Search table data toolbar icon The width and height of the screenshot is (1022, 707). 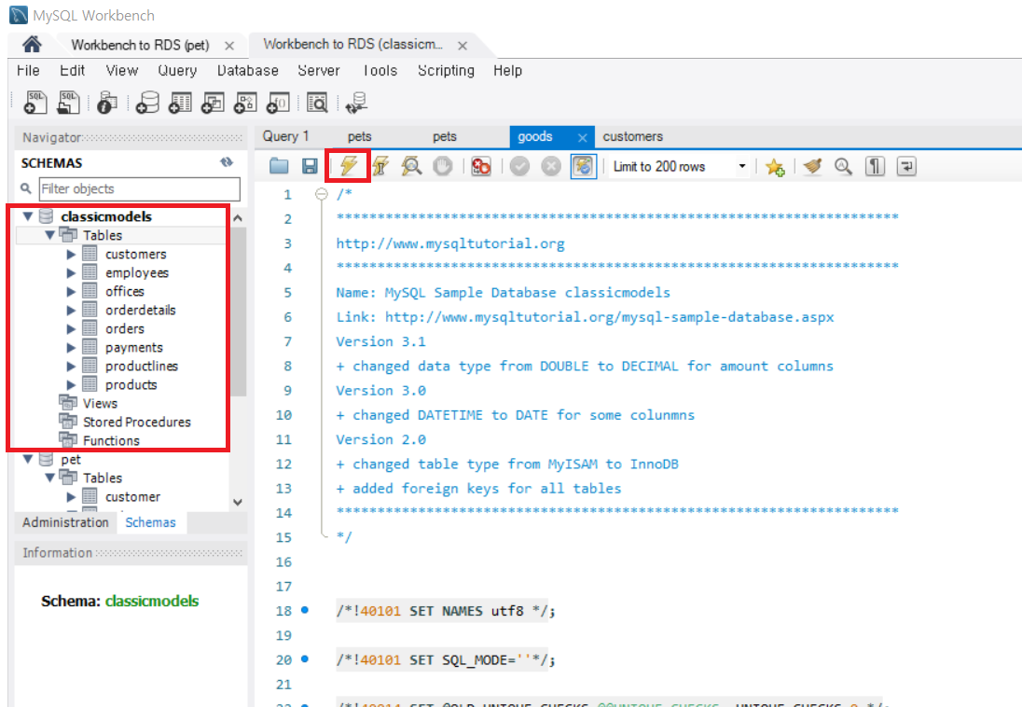[317, 103]
